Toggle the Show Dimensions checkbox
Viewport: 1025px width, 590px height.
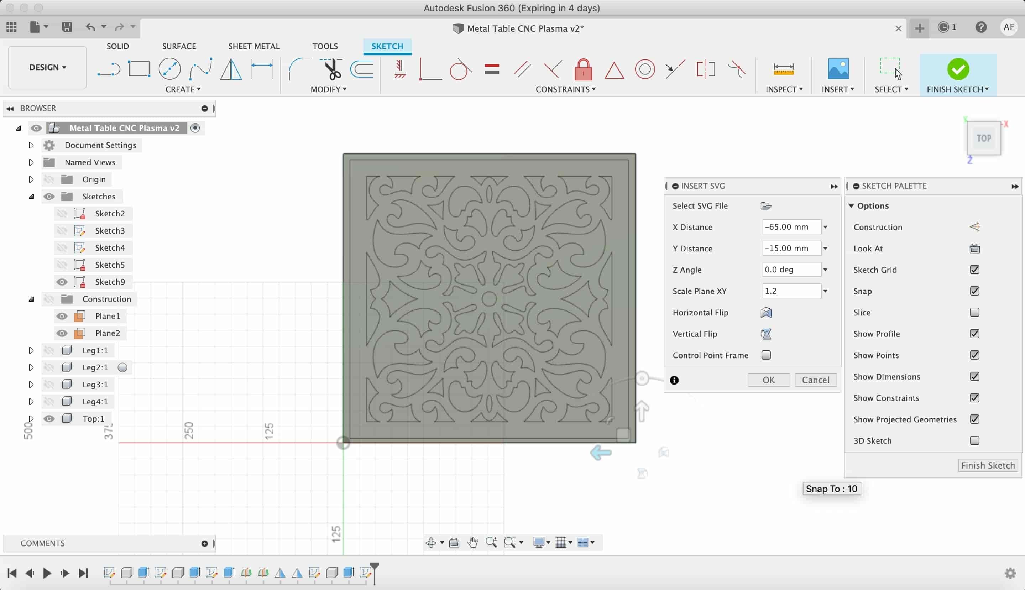click(974, 376)
